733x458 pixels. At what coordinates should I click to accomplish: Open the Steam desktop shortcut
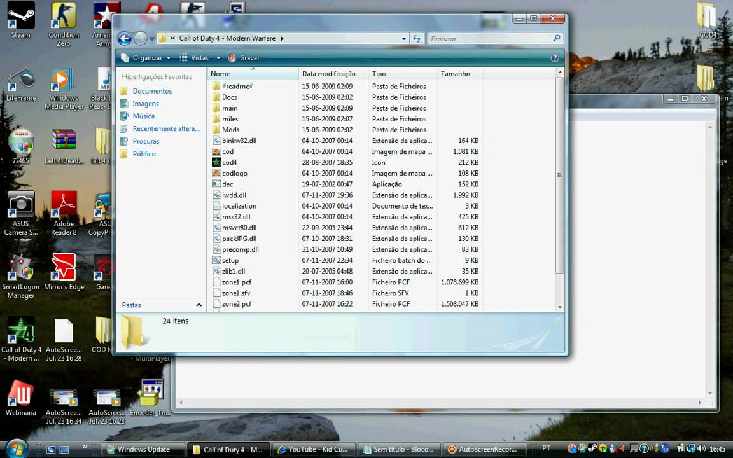[x=20, y=20]
